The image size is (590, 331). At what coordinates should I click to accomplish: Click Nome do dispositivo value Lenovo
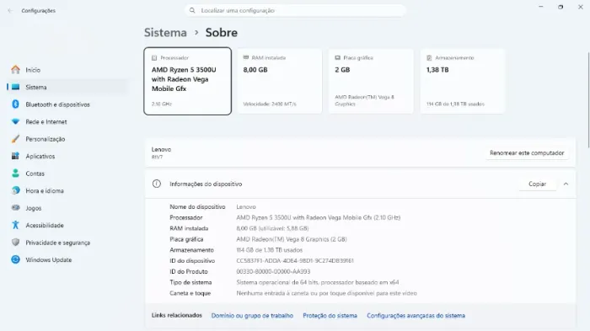click(x=246, y=207)
